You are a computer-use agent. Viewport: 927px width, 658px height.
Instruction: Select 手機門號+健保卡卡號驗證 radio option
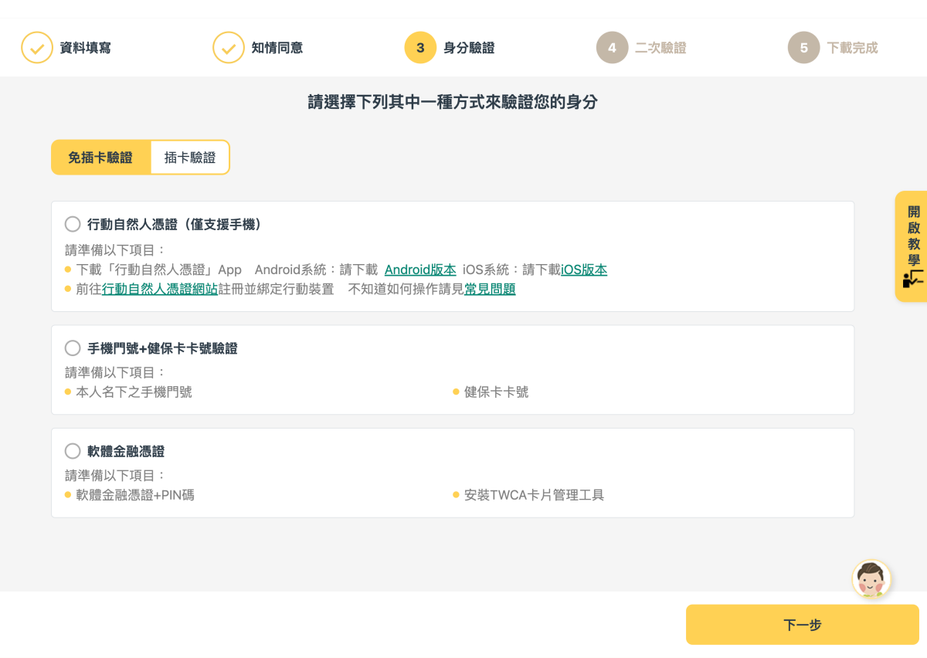(x=73, y=348)
